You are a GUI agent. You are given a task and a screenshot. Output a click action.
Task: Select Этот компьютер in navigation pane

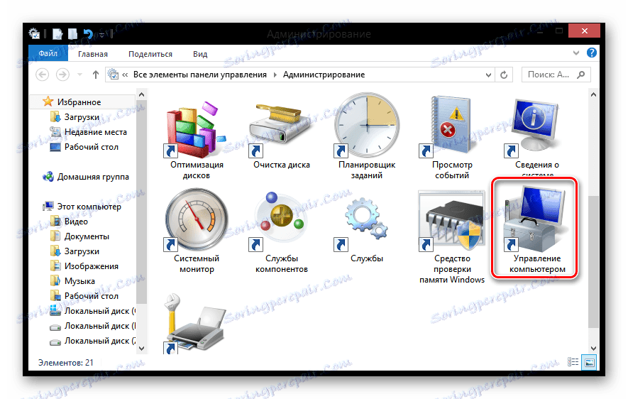89,207
